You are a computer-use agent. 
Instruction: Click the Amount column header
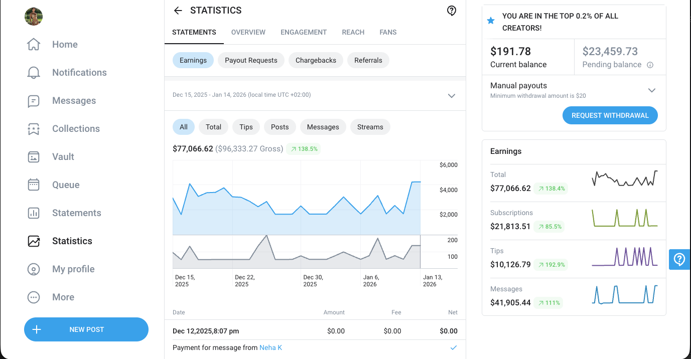click(x=334, y=312)
